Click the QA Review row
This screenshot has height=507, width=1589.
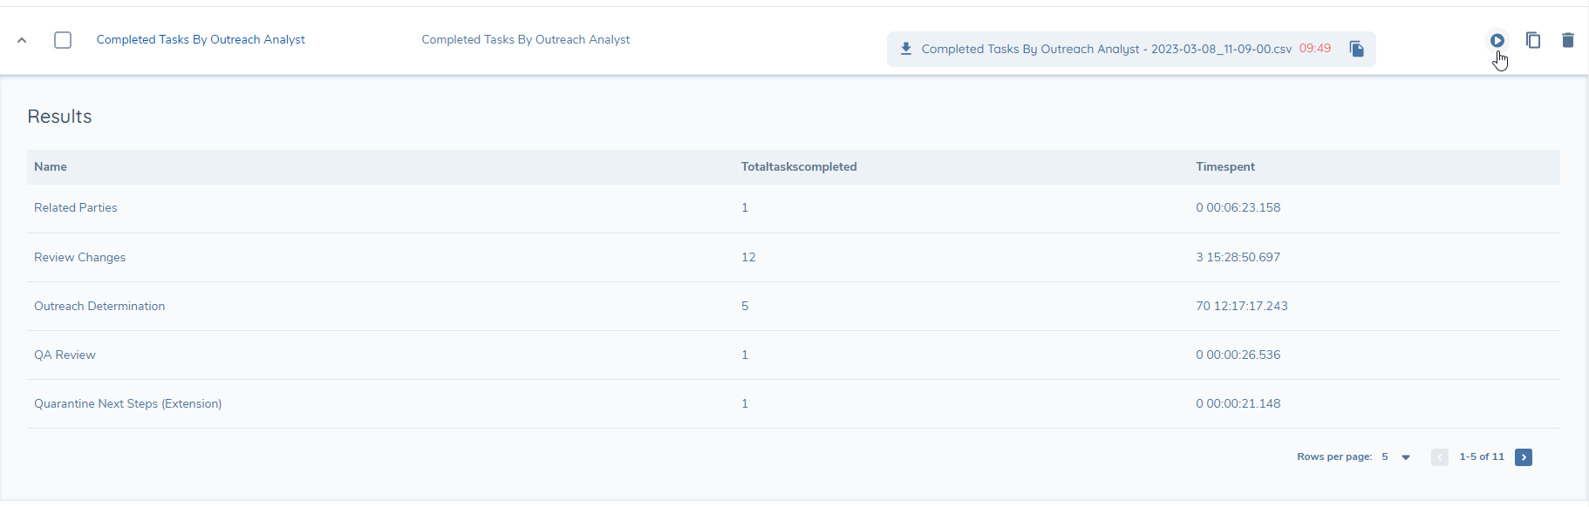pos(65,355)
